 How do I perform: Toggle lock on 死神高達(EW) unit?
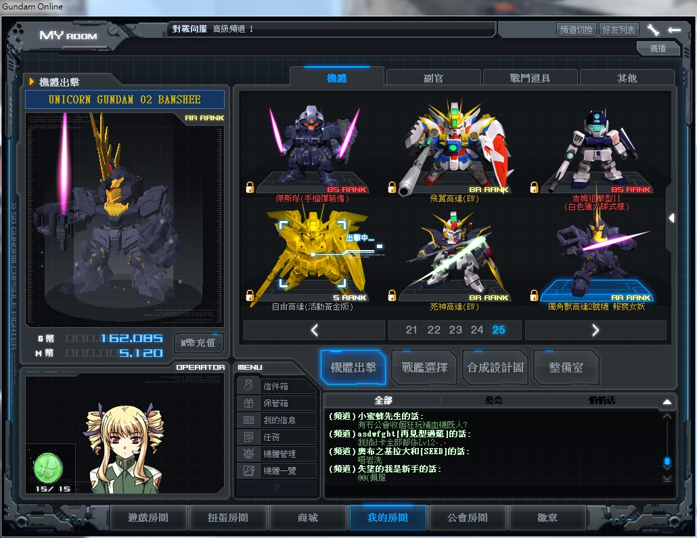[x=392, y=295]
